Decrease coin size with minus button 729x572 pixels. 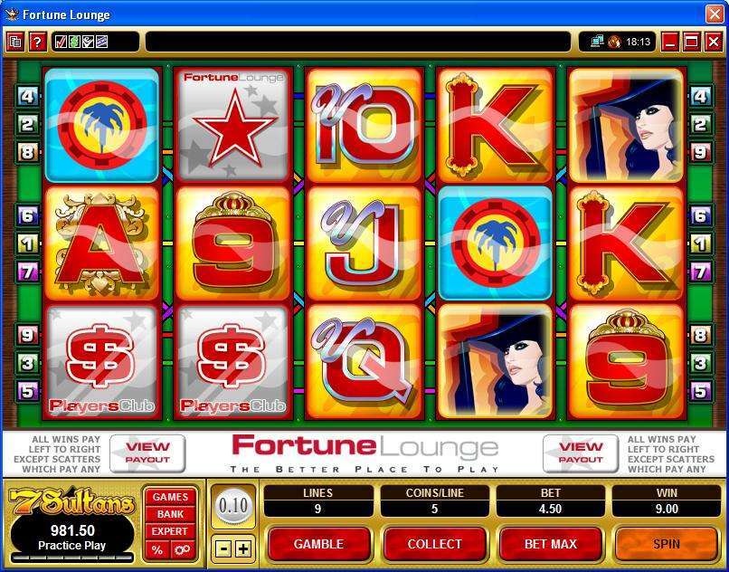click(223, 549)
